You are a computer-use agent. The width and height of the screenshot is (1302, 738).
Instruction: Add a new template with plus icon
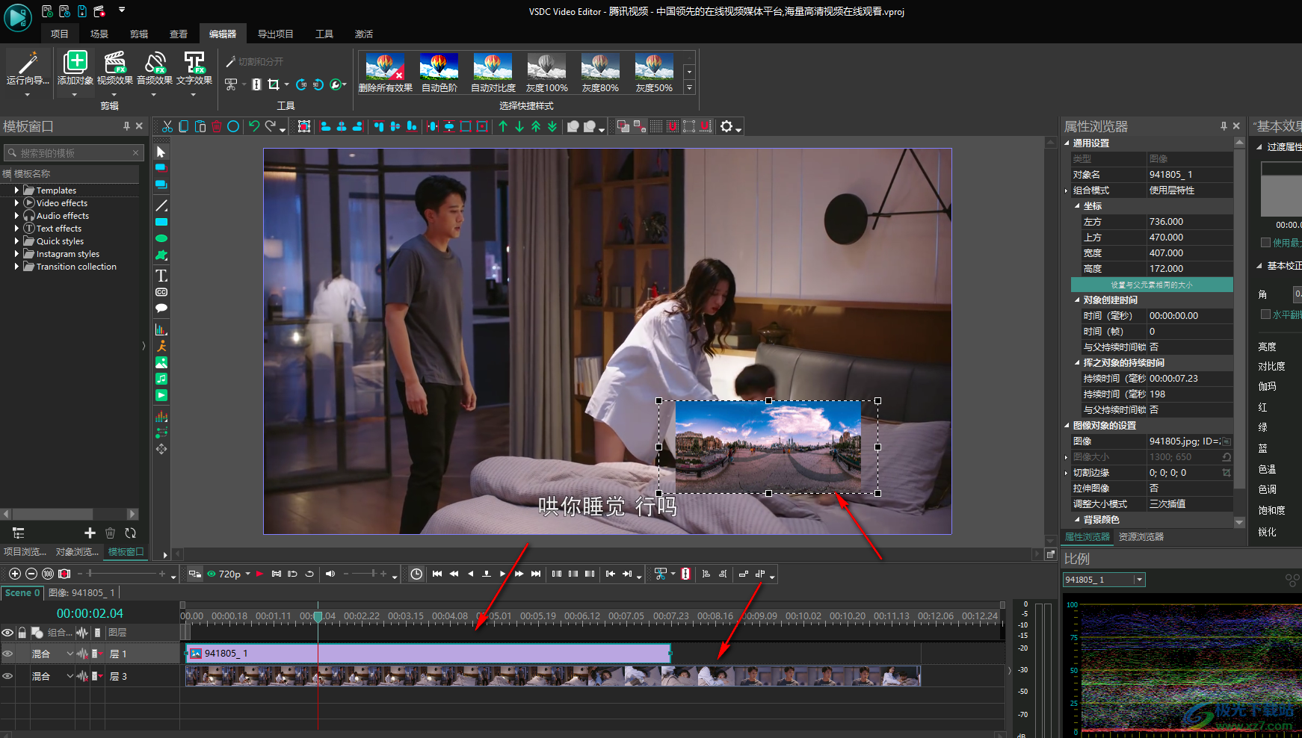(x=90, y=533)
